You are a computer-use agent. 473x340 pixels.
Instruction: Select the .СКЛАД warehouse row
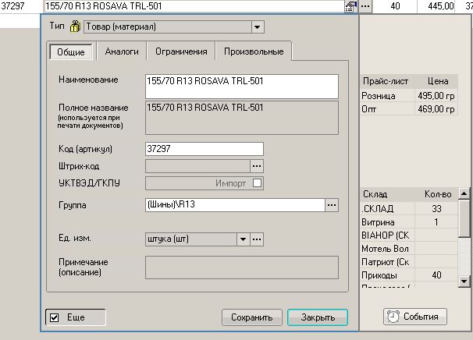point(409,208)
